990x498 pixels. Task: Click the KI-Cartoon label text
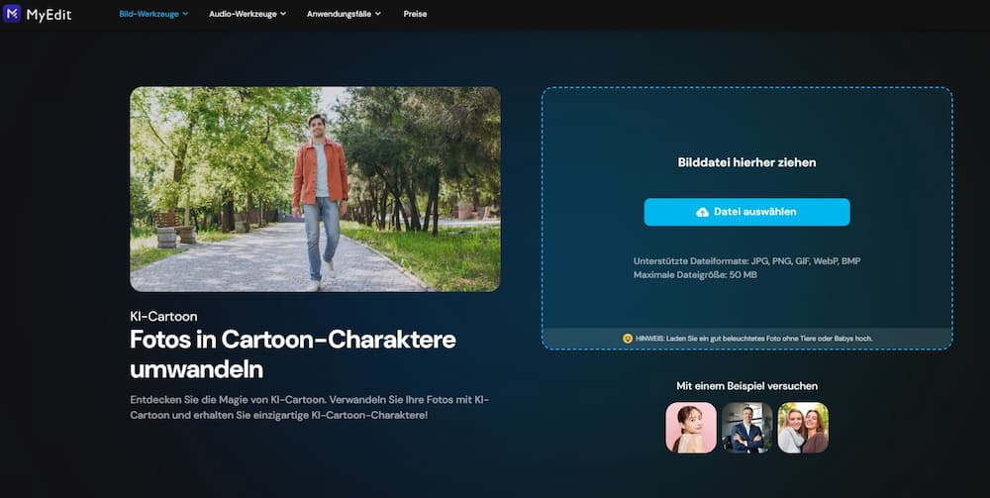click(x=163, y=316)
